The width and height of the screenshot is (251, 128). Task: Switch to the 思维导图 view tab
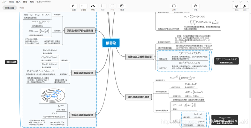[10, 8]
